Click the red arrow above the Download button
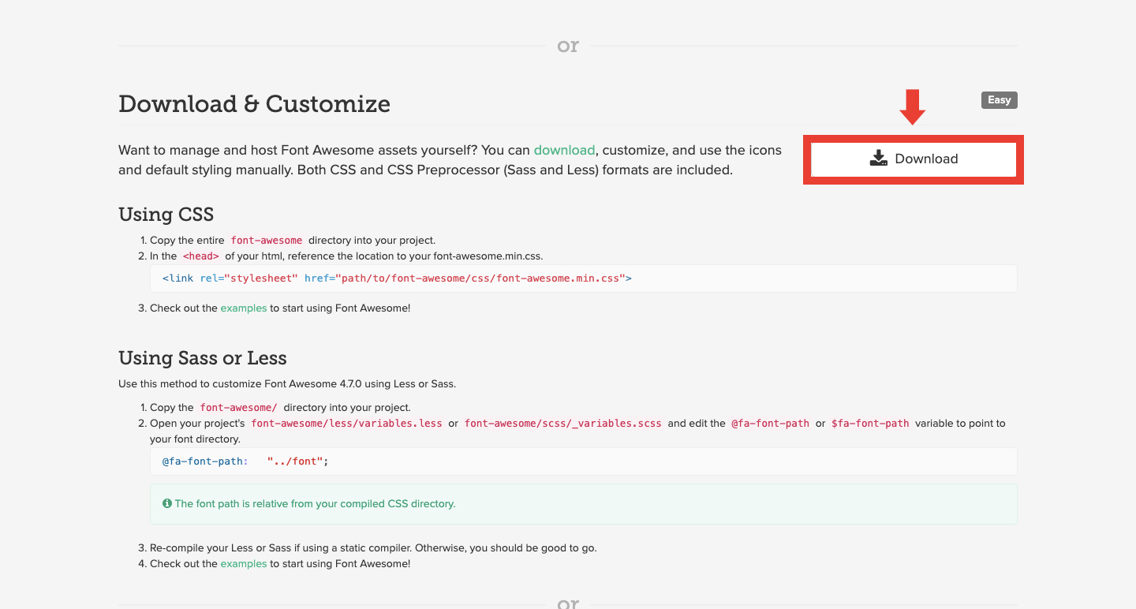Screen dimensions: 1136x609 [913, 107]
